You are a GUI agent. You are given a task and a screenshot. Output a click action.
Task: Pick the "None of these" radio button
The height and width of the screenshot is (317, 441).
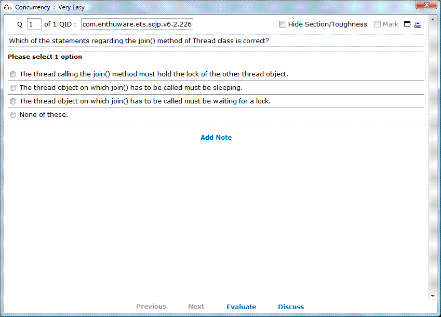pos(13,115)
